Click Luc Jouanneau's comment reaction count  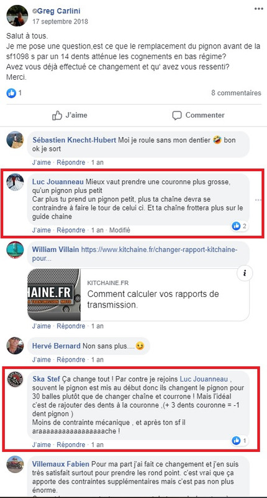[x=240, y=226]
